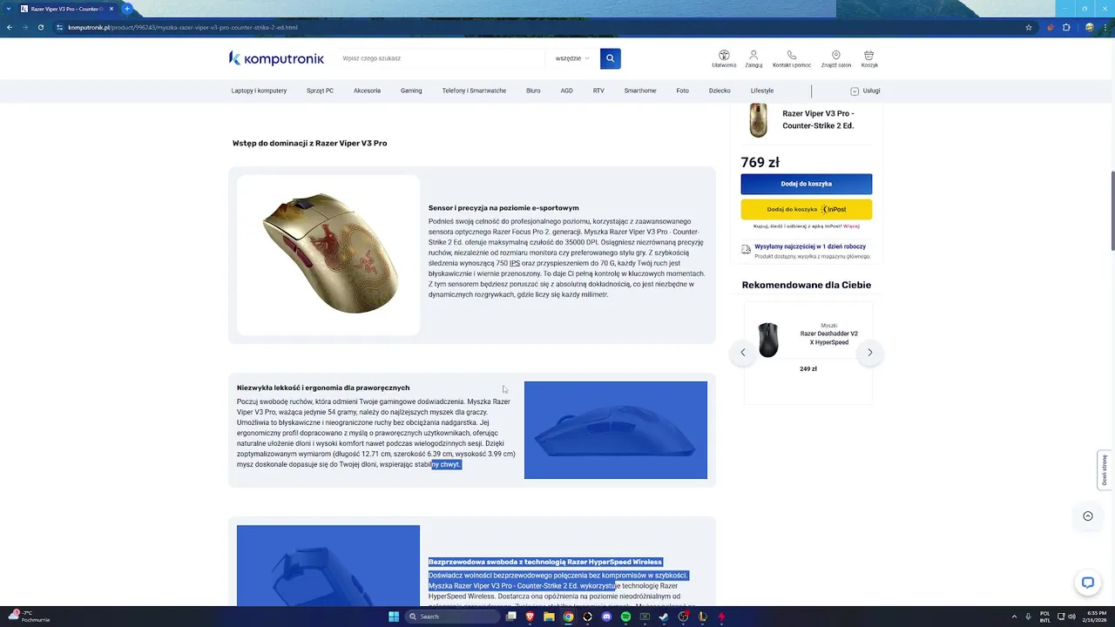1115x627 pixels.
Task: Click the delivery box icon near shipping info
Action: 746,250
